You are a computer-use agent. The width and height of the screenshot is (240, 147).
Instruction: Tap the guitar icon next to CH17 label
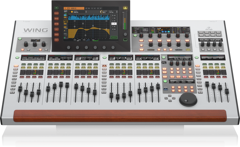click(x=141, y=58)
